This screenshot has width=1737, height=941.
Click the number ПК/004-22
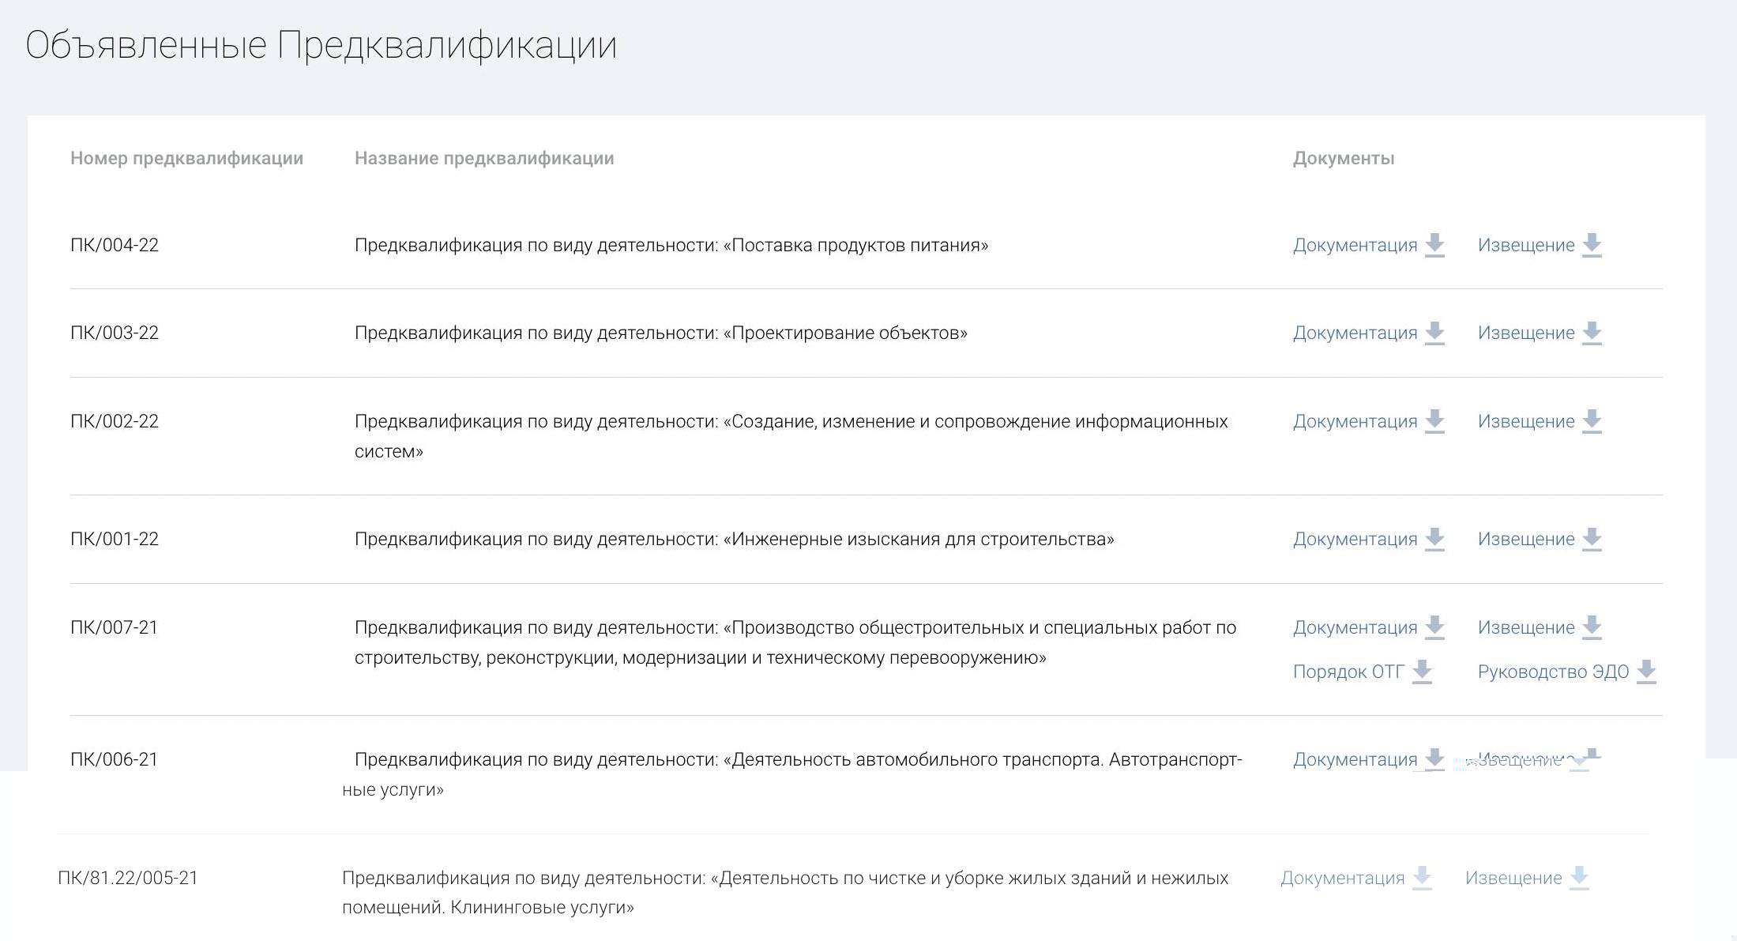click(115, 246)
